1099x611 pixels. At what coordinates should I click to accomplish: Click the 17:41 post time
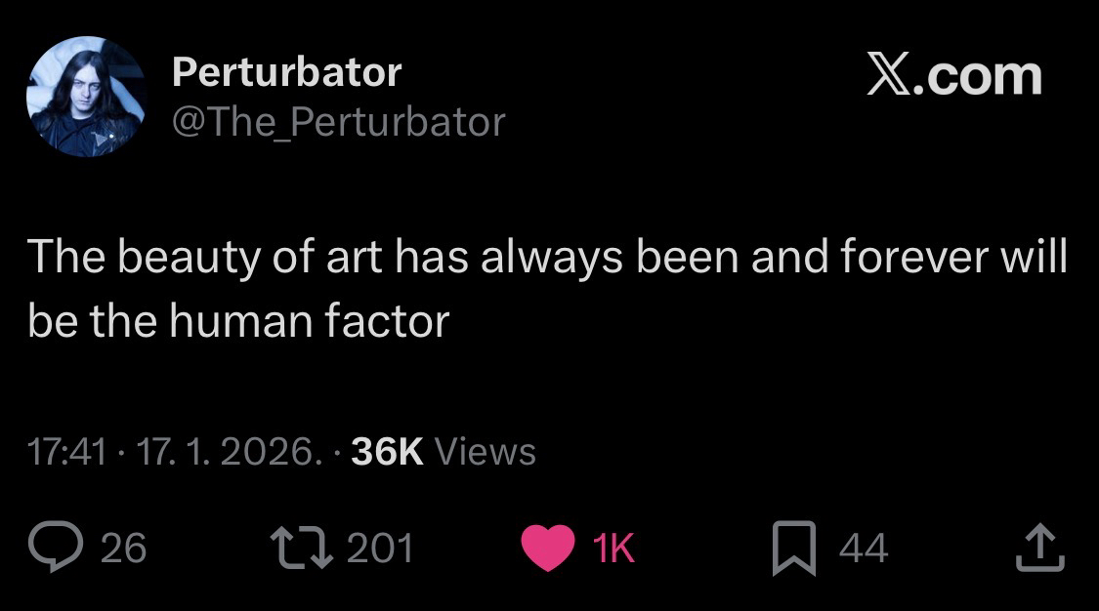point(66,452)
